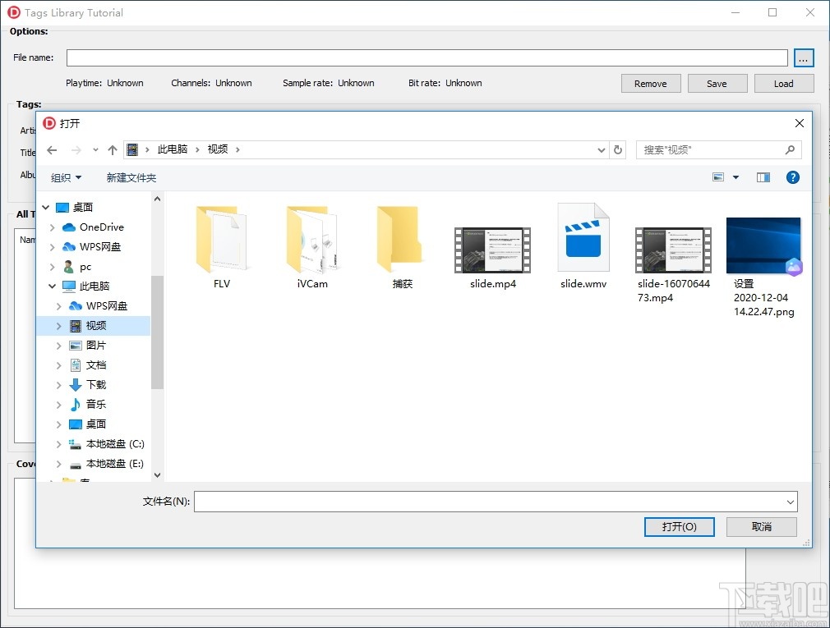
Task: Click the 新建文件夹 menu item
Action: pos(131,176)
